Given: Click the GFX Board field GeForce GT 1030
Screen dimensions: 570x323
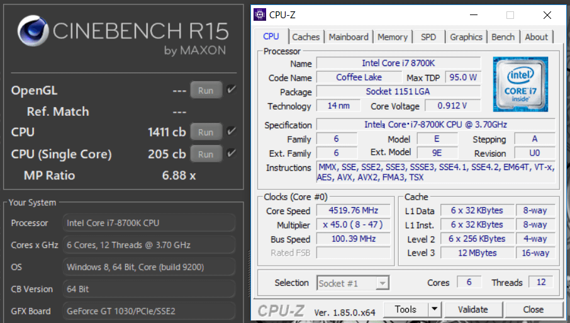Looking at the screenshot, I should tap(149, 311).
